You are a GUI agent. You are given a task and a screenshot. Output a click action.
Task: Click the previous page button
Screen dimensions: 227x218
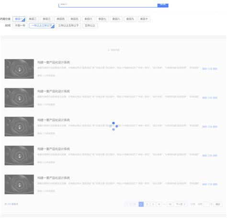pos(131,204)
